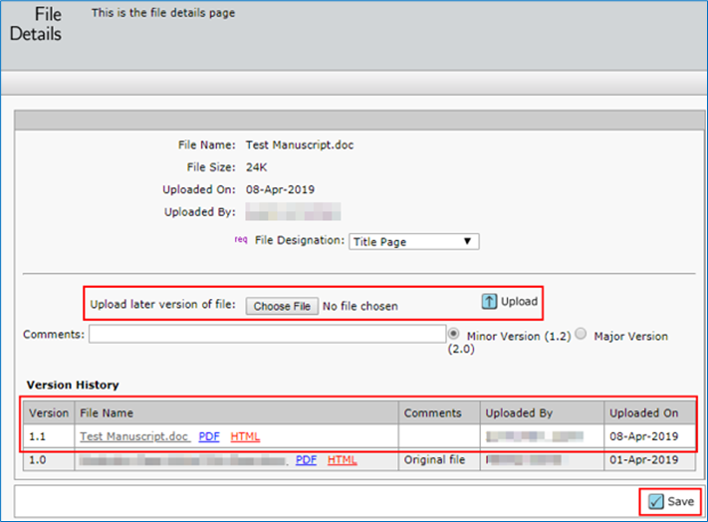Click the Comments column header

coord(433,412)
